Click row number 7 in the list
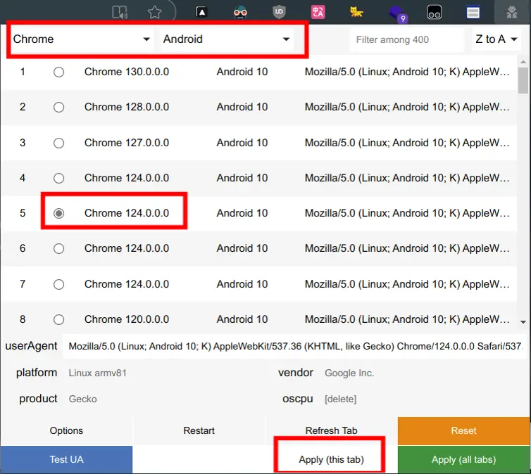Viewport: 531px width, 474px height. pyautogui.click(x=23, y=284)
